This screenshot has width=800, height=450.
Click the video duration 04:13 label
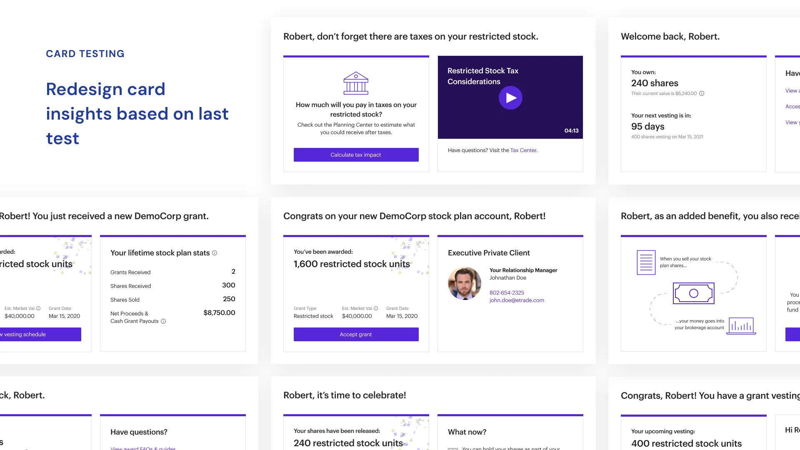571,131
